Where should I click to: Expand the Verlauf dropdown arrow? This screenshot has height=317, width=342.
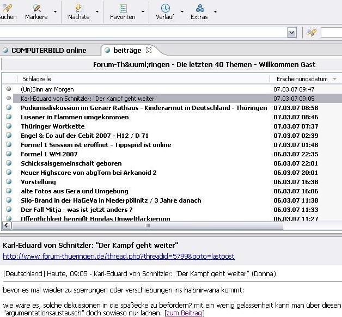(x=182, y=11)
